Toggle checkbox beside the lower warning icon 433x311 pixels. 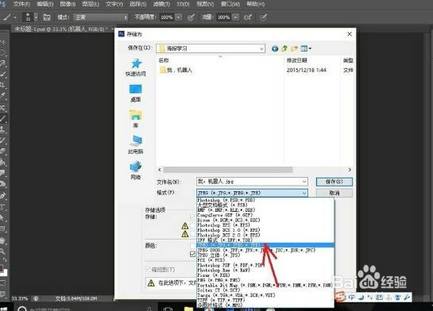pos(193,234)
